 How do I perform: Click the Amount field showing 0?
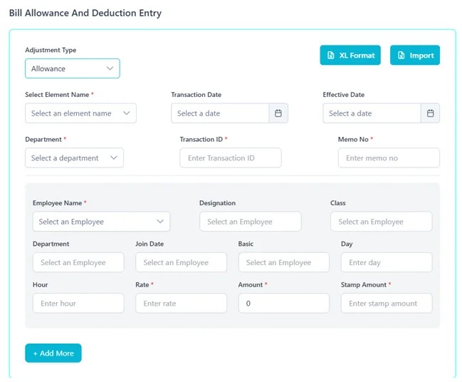tap(283, 303)
